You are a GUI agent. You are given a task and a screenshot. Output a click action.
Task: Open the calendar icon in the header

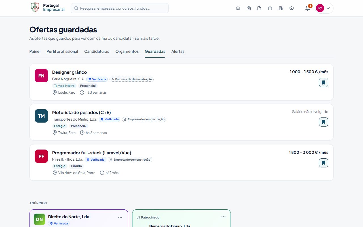click(x=270, y=8)
